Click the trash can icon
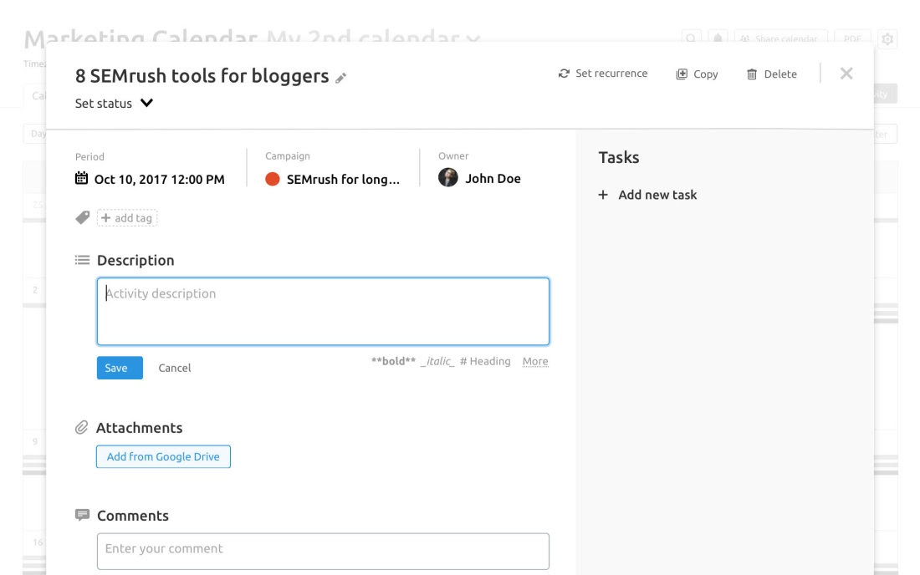 (x=752, y=74)
